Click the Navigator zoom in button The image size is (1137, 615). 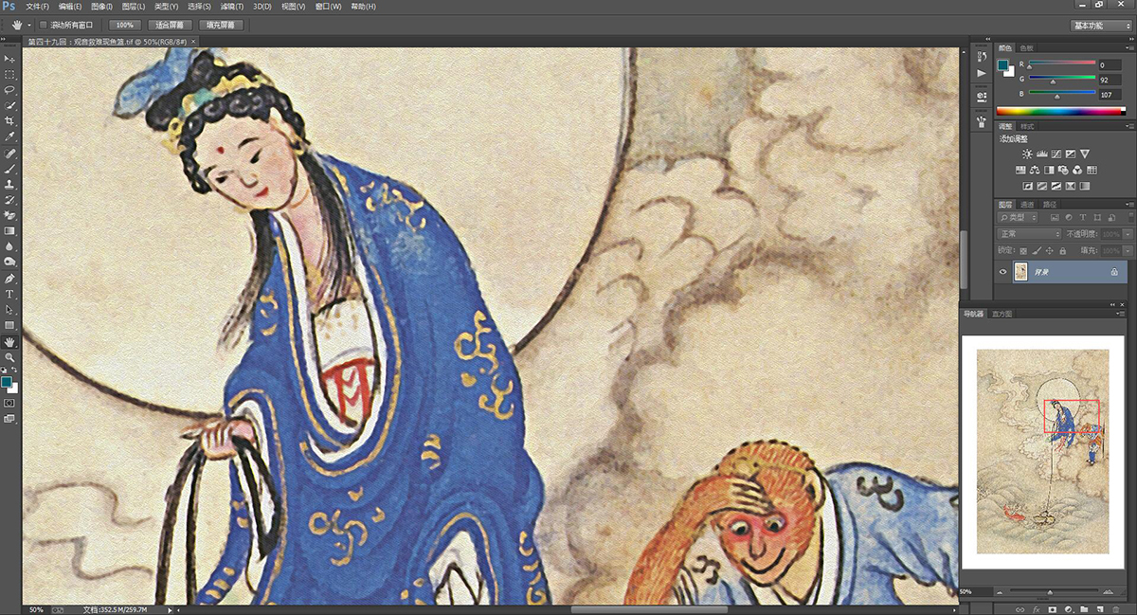click(1109, 591)
